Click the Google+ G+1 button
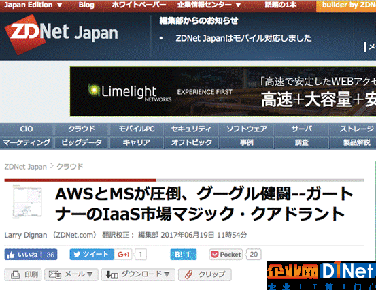Image resolution: width=376 pixels, height=290 pixels. click(123, 255)
